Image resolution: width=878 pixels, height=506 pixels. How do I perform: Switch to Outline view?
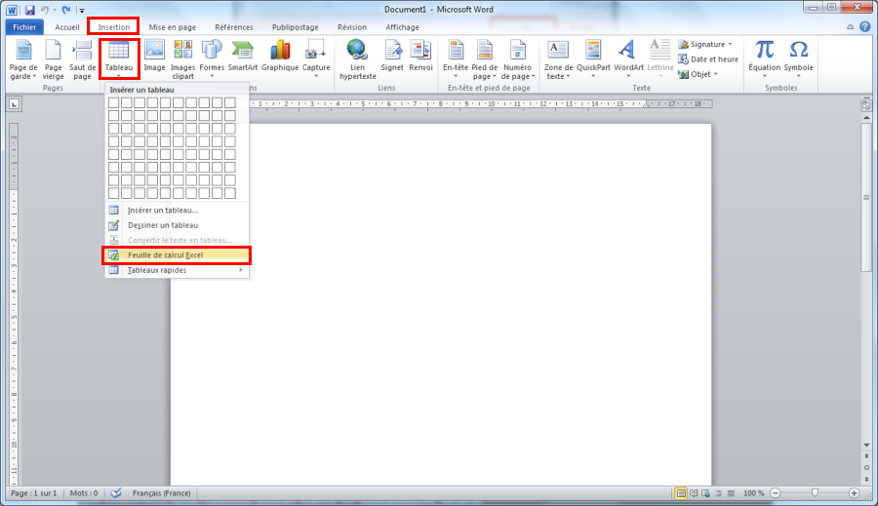(718, 493)
